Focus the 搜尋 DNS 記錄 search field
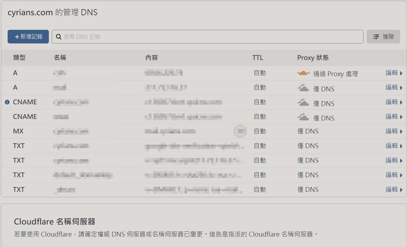 [207, 36]
